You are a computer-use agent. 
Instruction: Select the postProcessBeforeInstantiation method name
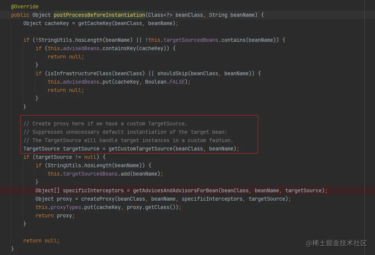(x=99, y=15)
